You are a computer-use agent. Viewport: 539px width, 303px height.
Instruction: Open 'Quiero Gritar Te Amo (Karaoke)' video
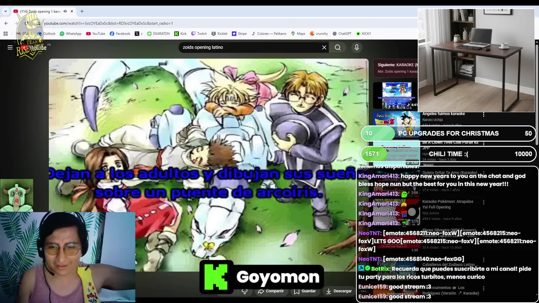(449, 173)
